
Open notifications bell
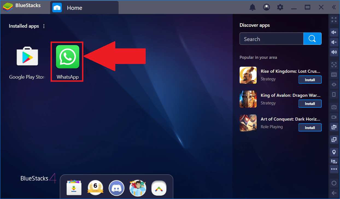click(253, 7)
